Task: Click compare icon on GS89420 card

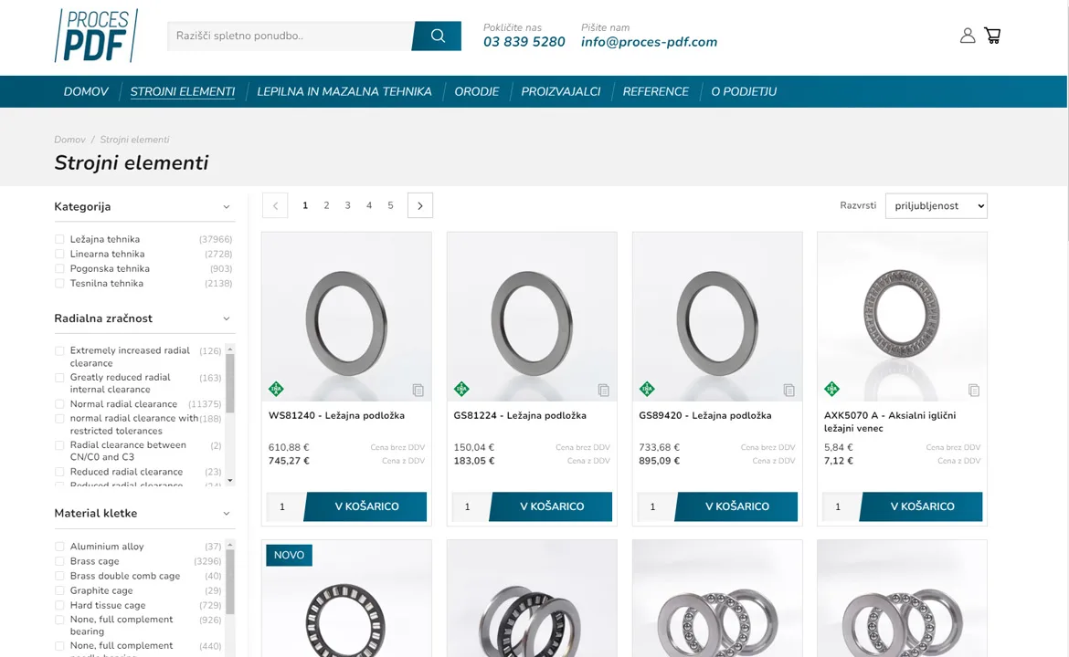Action: point(789,391)
